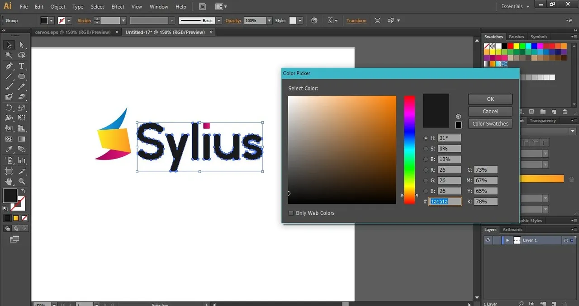Confirm color with OK button
This screenshot has height=306, width=579.
click(x=490, y=99)
